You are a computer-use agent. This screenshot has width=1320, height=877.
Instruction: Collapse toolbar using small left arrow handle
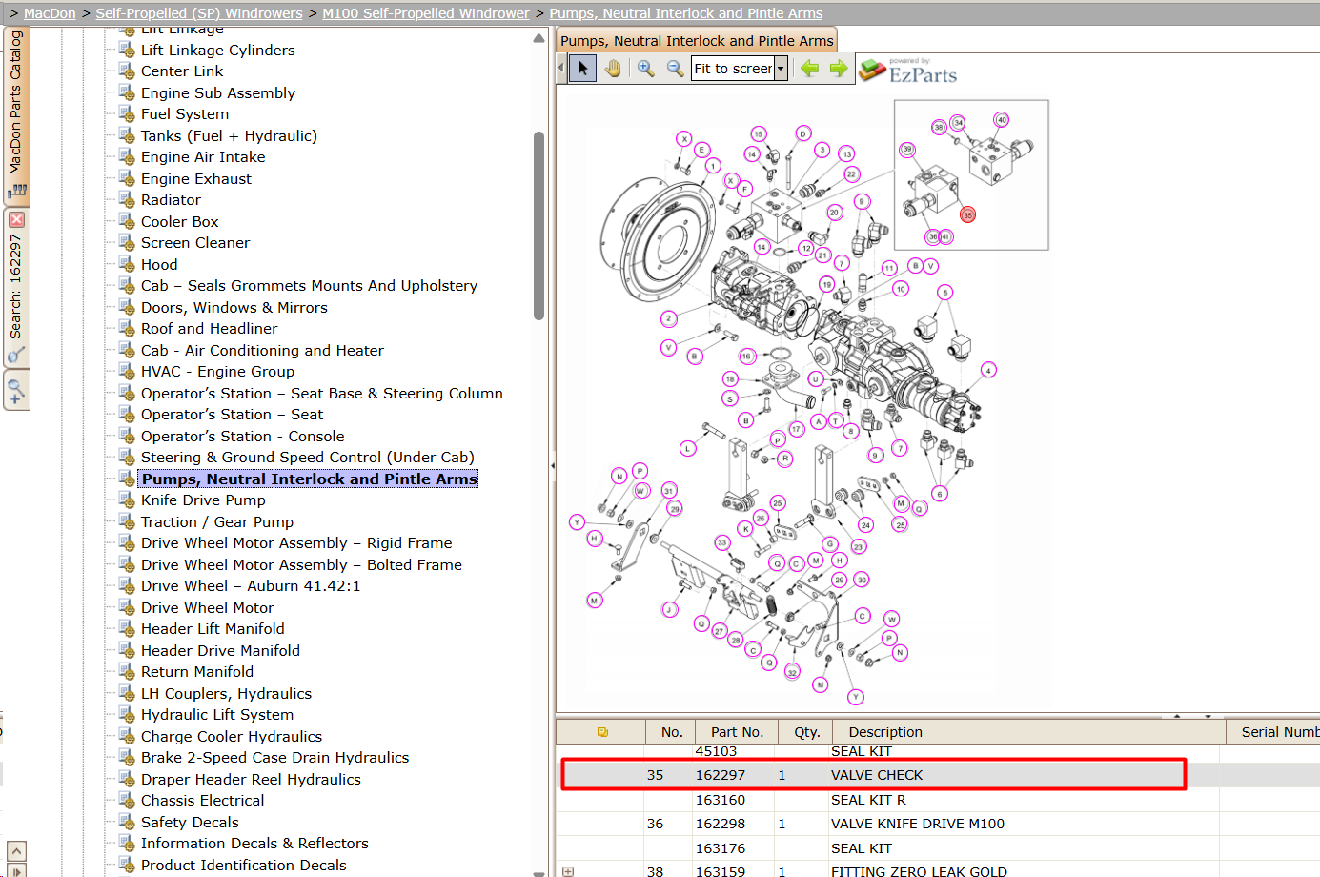pos(560,69)
